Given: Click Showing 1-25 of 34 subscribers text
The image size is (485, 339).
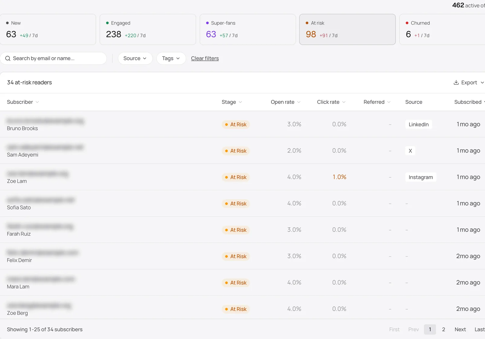Looking at the screenshot, I should (45, 329).
